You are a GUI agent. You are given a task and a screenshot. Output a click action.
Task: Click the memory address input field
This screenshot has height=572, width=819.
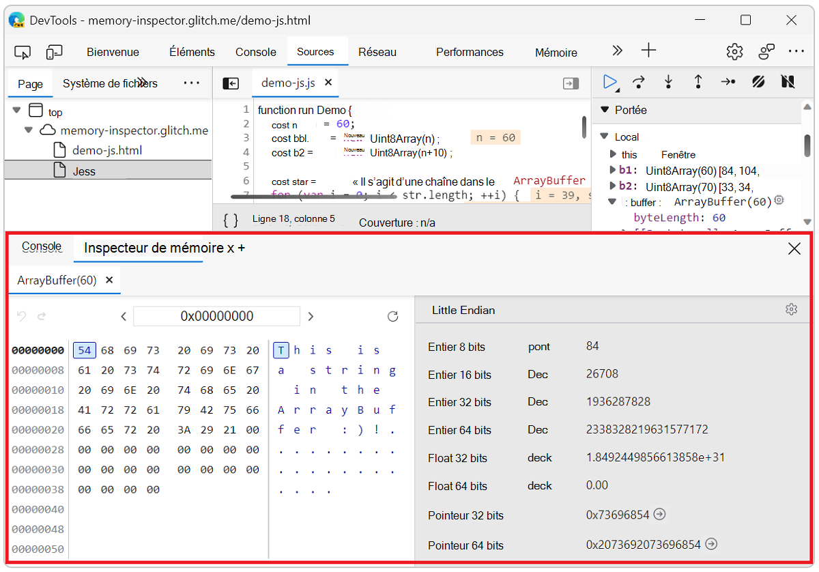(217, 316)
